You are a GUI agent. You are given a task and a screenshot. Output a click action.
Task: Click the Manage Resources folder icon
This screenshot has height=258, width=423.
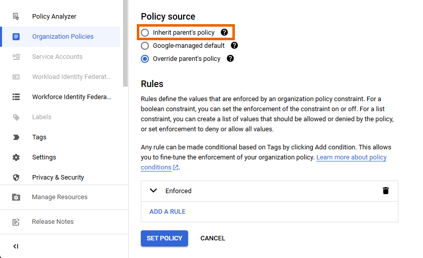point(16,197)
